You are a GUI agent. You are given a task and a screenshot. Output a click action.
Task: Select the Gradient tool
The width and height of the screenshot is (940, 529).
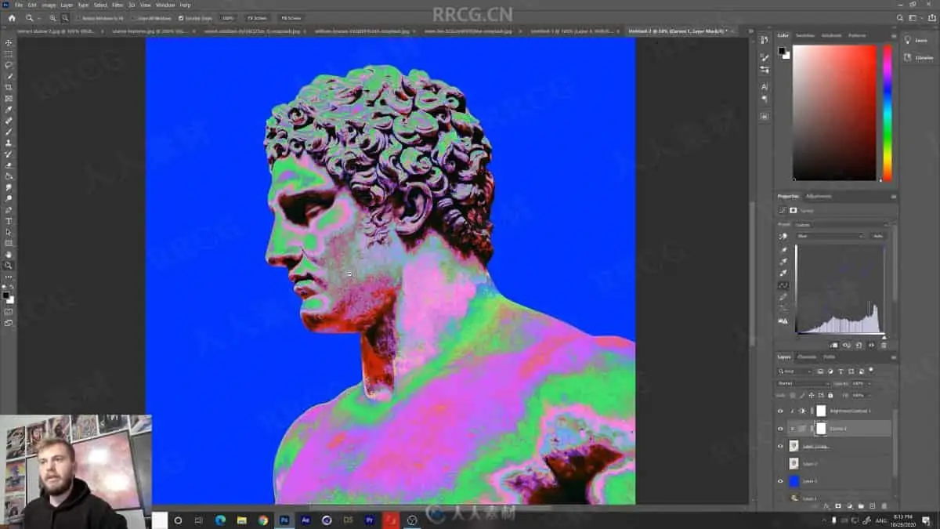coord(9,176)
